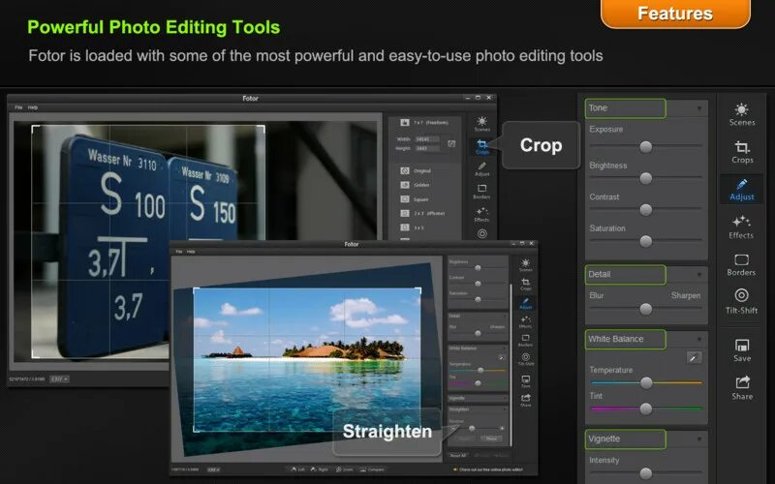The height and width of the screenshot is (484, 775).
Task: Click the Width field in crop settings
Action: point(426,139)
